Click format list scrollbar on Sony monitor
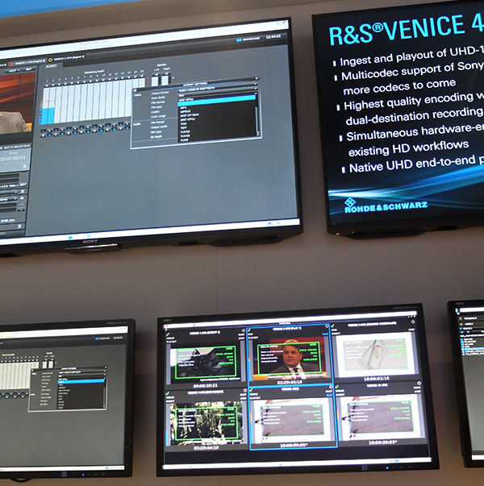484x486 pixels. 257,119
